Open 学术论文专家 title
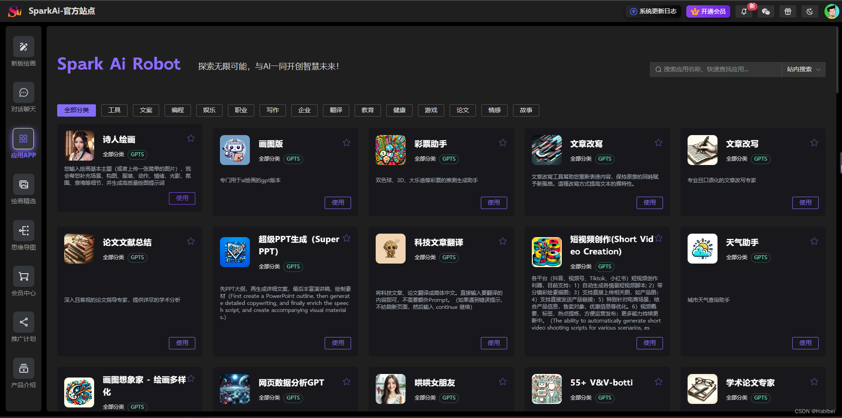 point(750,383)
